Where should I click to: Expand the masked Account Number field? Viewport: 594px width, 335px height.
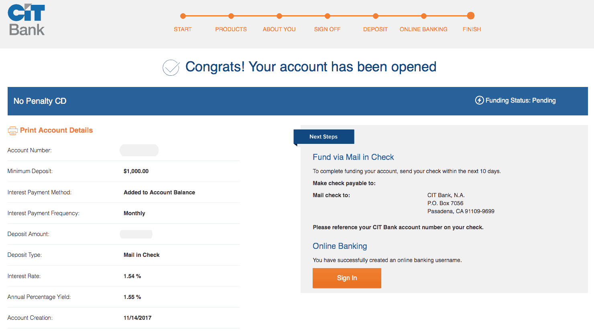139,150
